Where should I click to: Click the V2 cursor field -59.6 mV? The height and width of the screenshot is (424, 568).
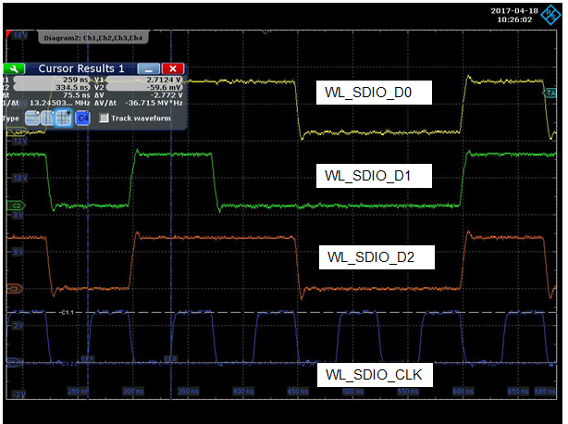click(144, 87)
